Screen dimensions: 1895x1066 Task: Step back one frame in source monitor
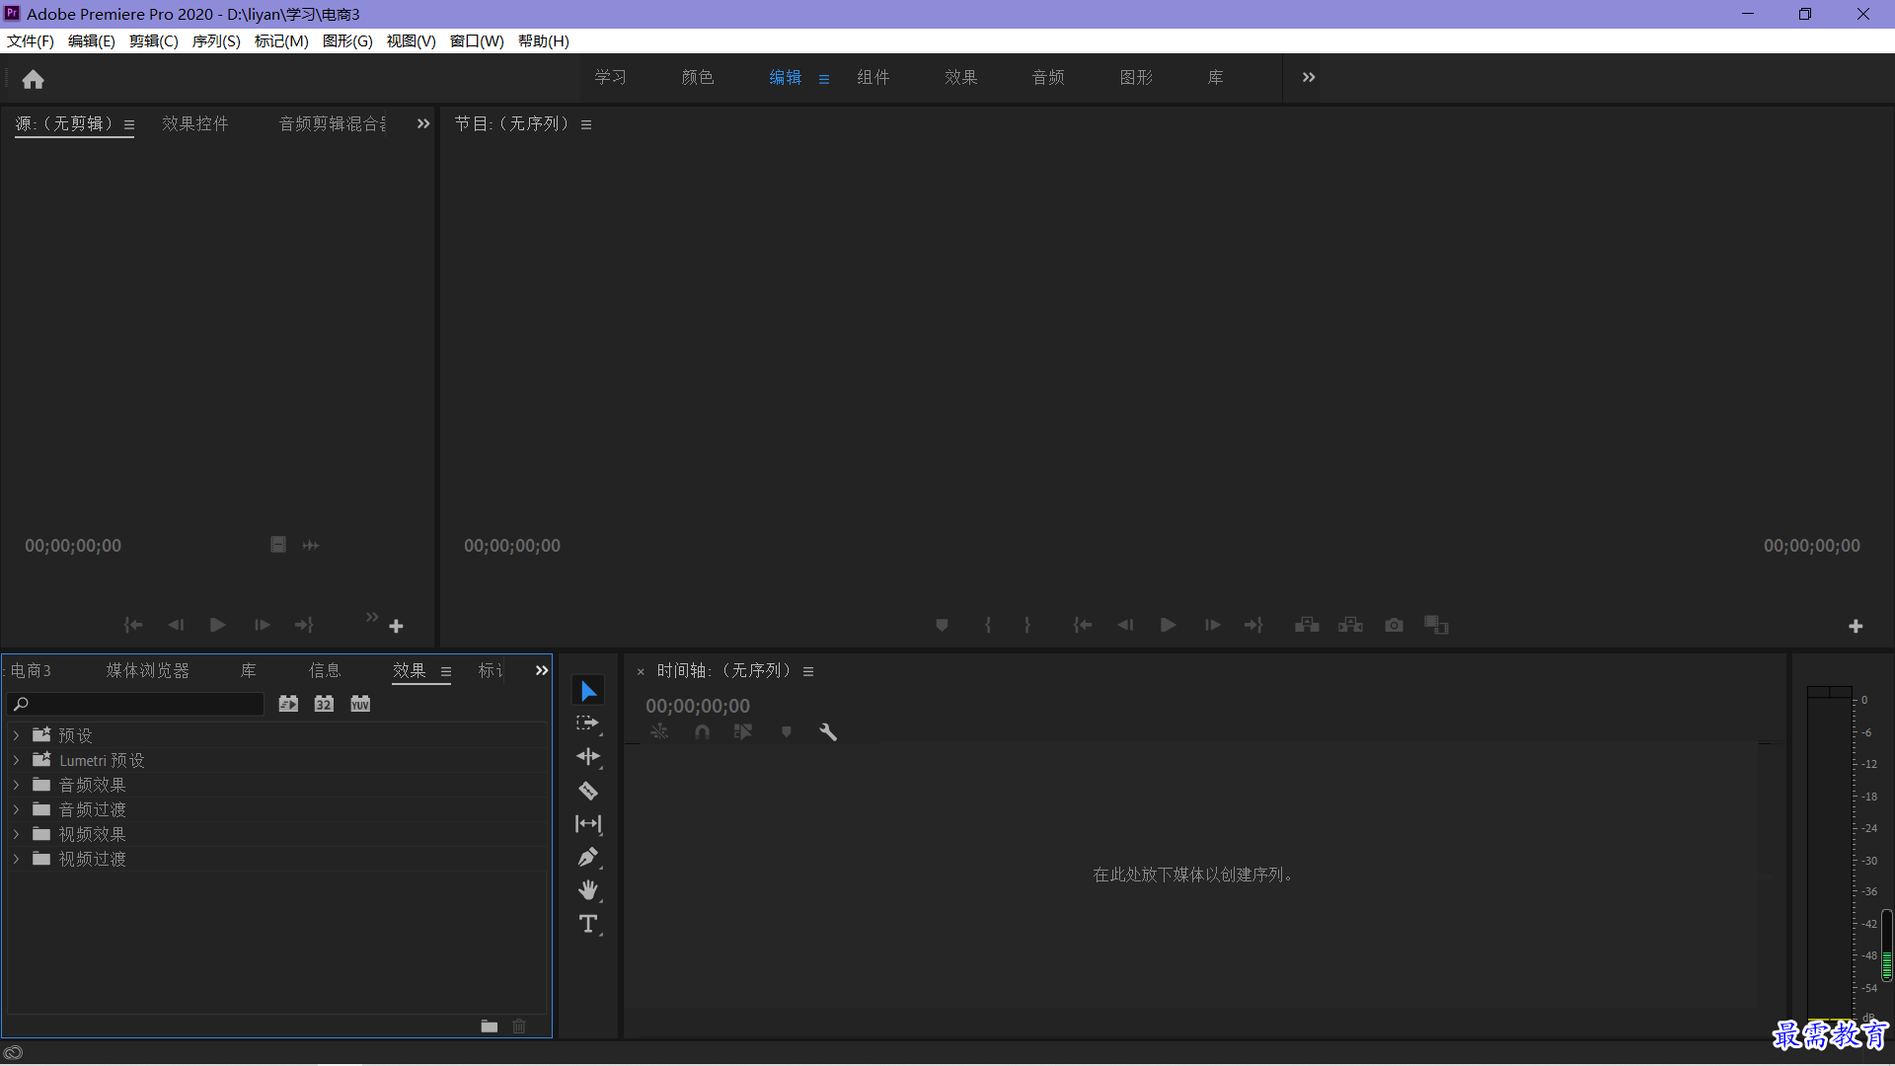point(176,626)
